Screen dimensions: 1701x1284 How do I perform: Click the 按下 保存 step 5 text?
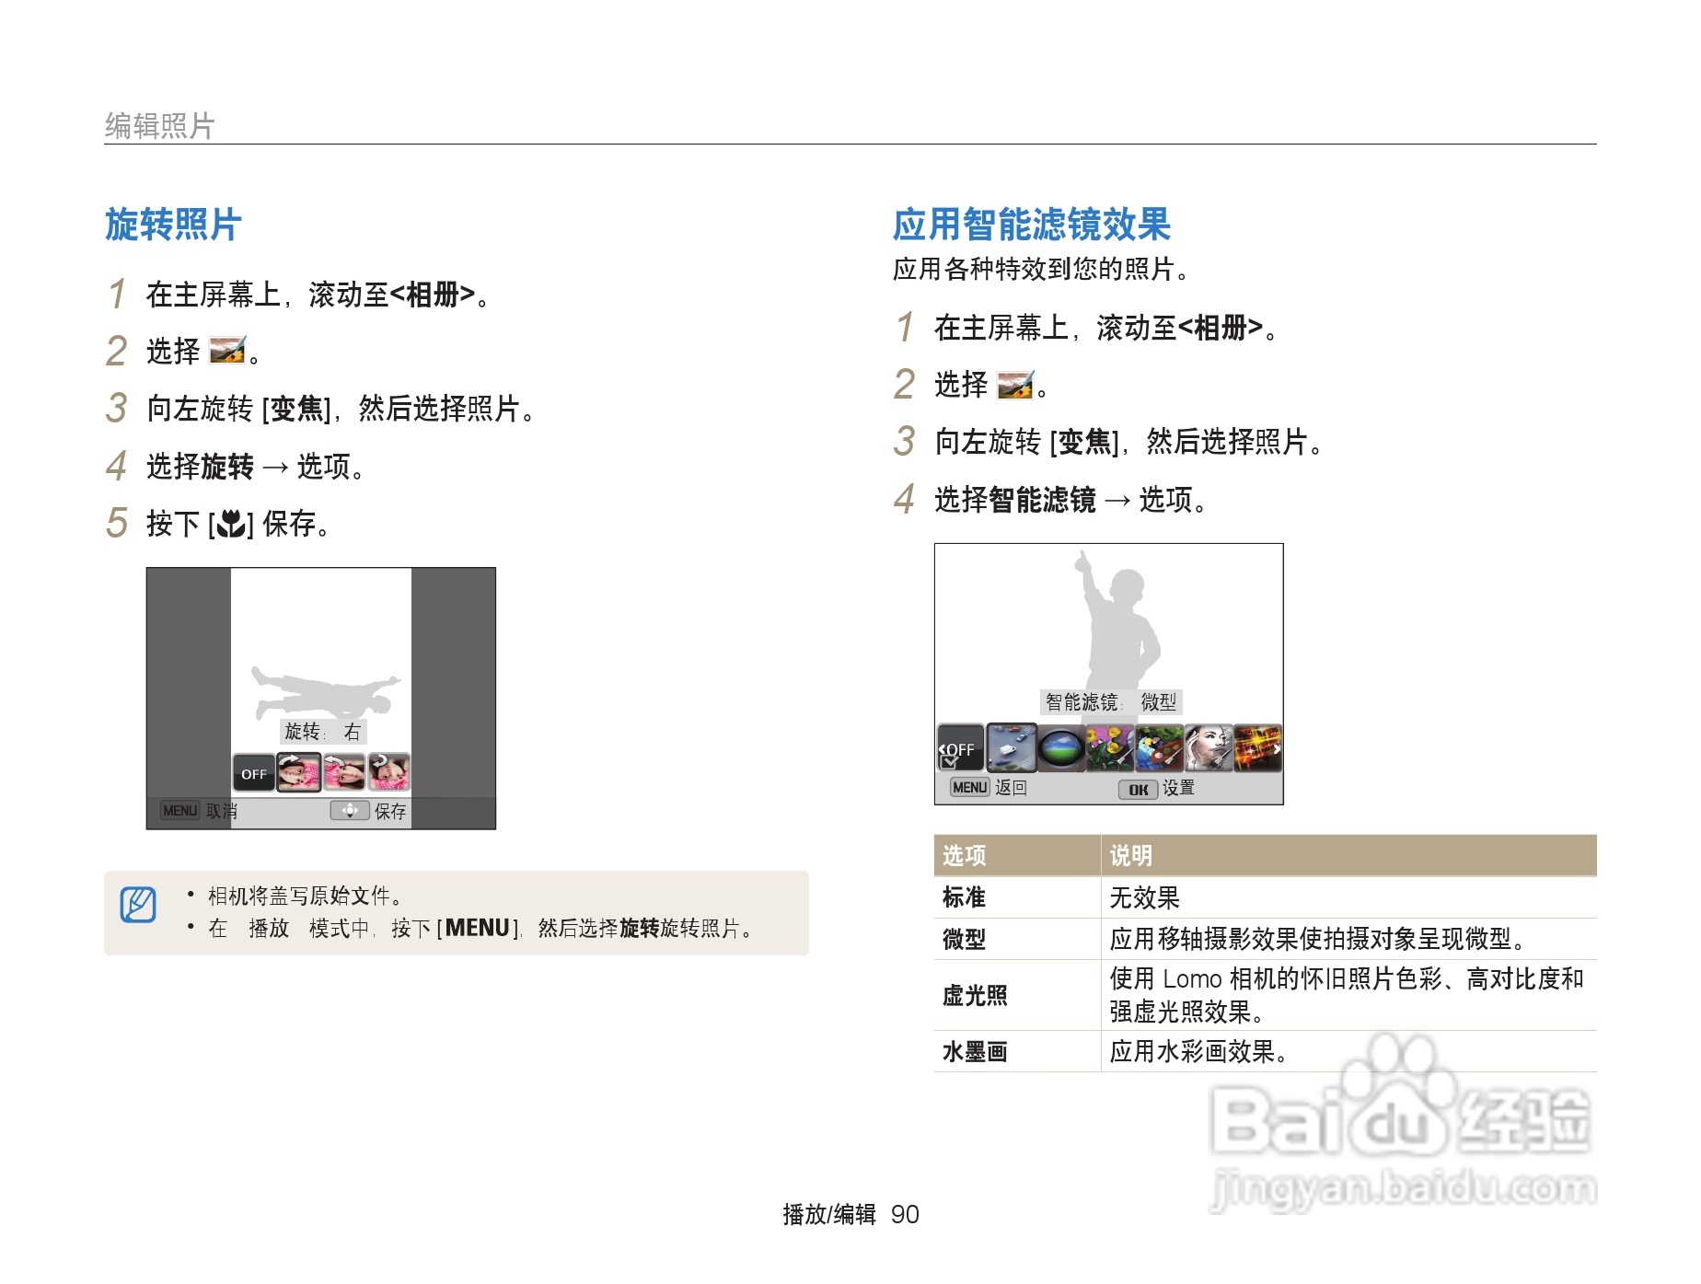click(239, 524)
